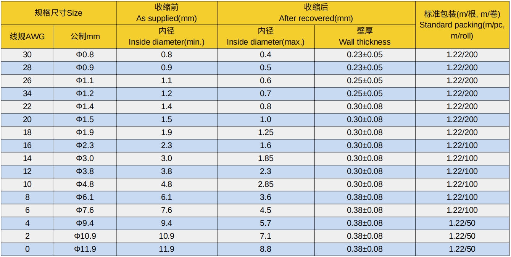
Task: Click the 收缩后 After recovered(mm) header
Action: [316, 13]
